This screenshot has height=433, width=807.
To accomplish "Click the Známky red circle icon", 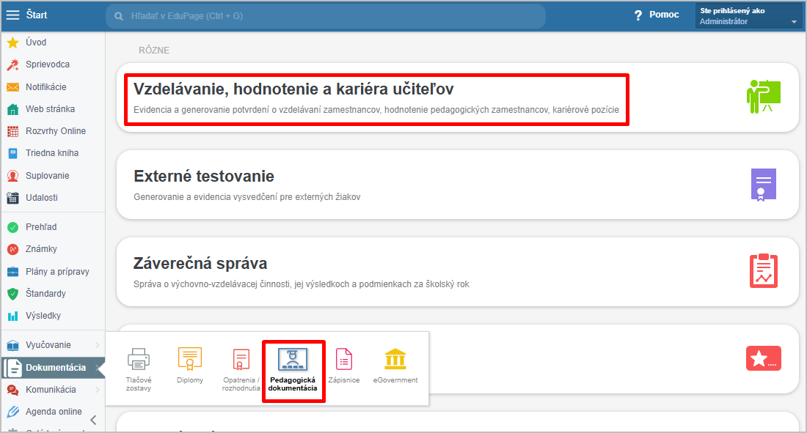I will (x=13, y=249).
